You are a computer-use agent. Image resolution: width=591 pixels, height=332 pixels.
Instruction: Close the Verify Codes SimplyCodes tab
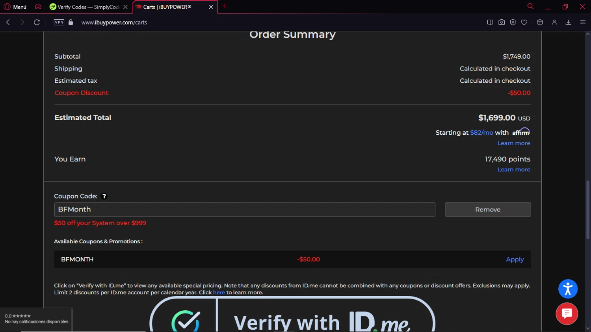[125, 7]
